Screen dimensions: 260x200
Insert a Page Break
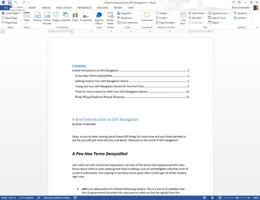click(9, 22)
